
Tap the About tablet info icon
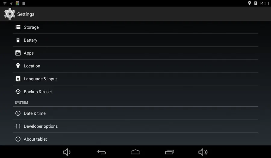coord(18,139)
